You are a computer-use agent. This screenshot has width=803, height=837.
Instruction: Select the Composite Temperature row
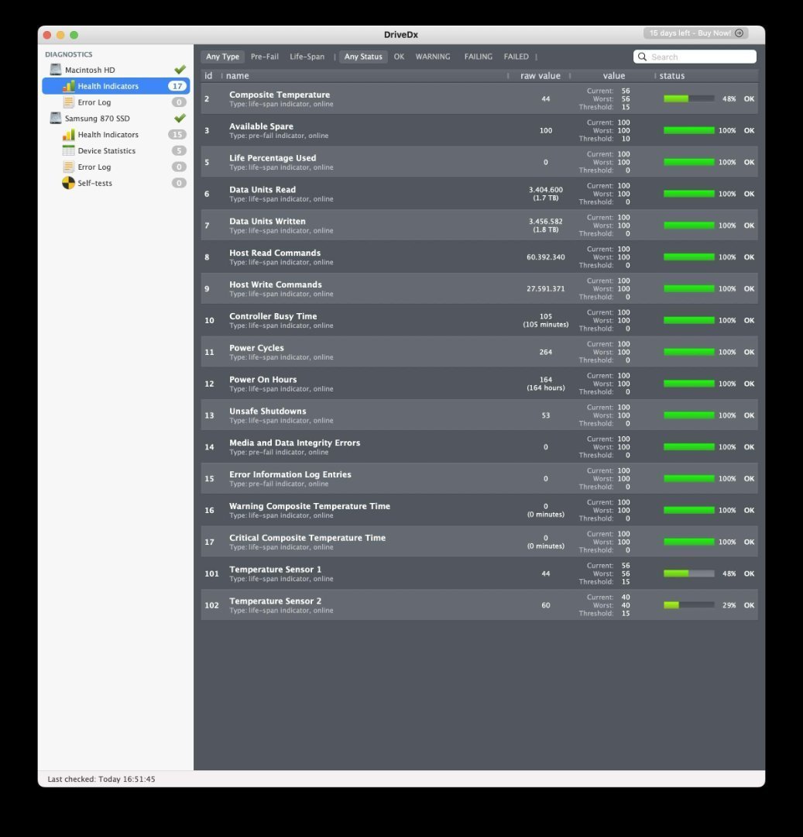pos(479,98)
